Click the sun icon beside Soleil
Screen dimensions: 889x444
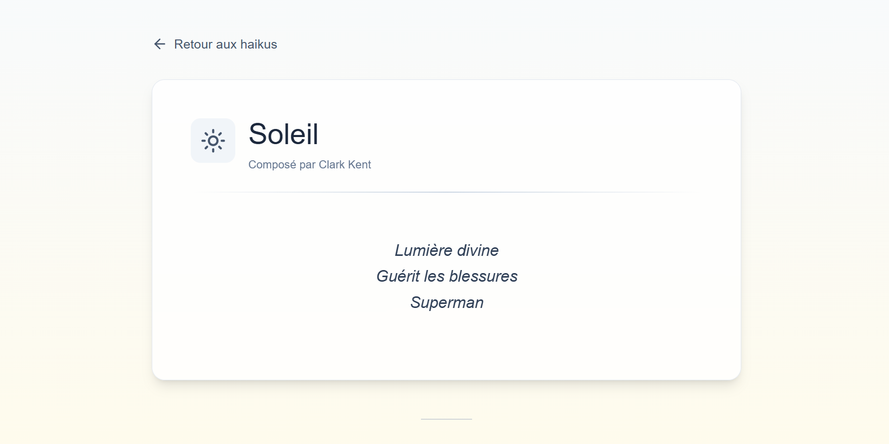(x=213, y=141)
